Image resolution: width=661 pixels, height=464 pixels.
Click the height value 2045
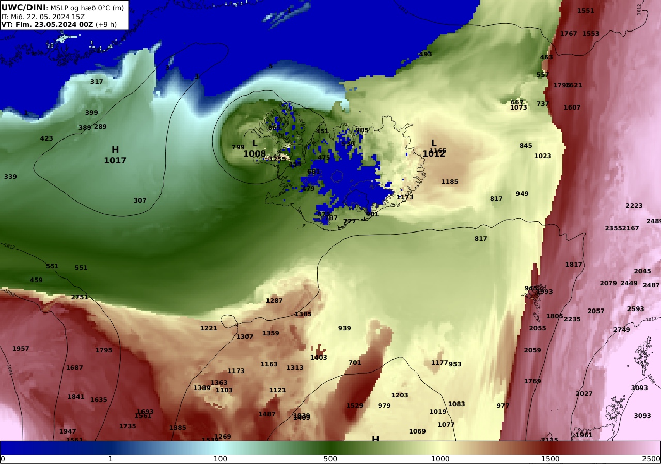642,271
